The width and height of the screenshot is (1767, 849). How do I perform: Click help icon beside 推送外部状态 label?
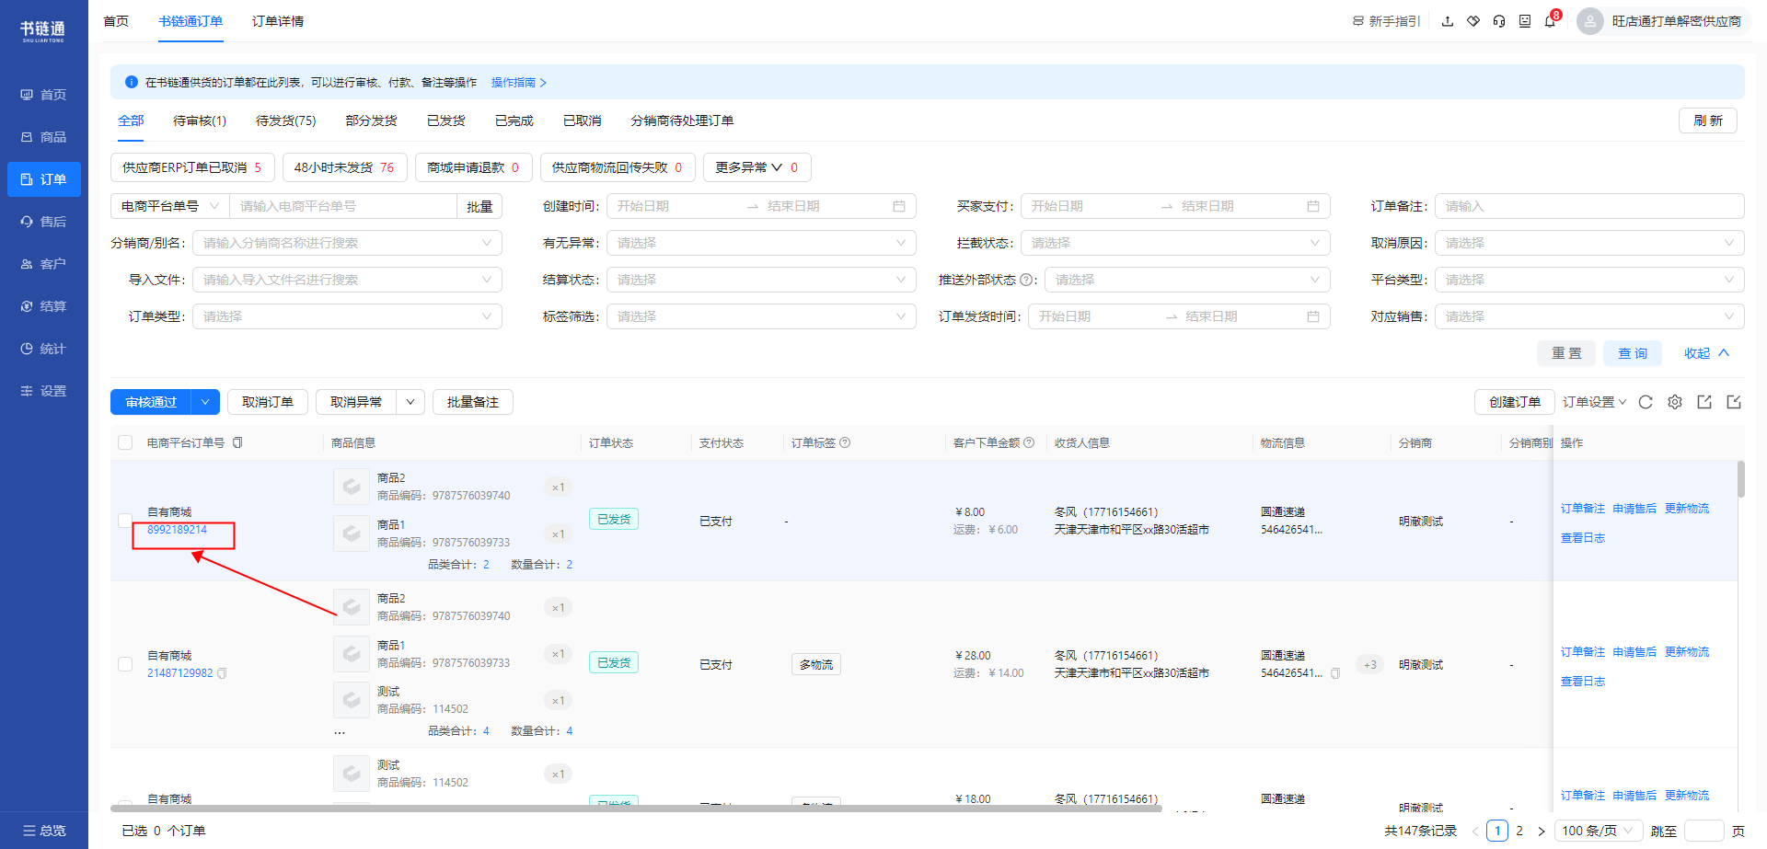[1027, 280]
